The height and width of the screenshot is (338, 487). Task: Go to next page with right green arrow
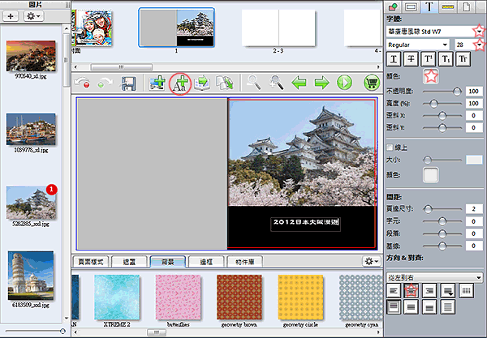321,83
